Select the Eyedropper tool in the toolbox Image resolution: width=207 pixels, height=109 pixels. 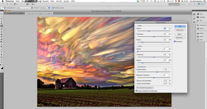click(1, 26)
